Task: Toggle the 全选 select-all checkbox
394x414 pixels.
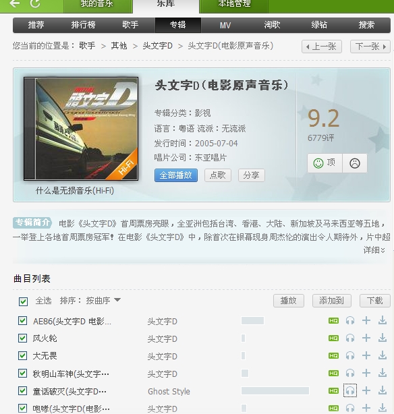Action: (23, 301)
